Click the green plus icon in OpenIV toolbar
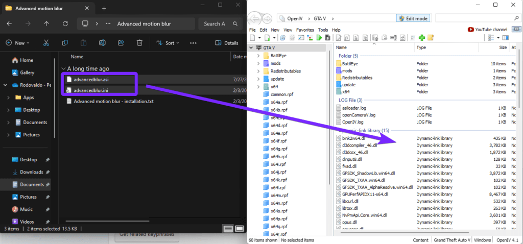The width and height of the screenshot is (523, 244). click(421, 38)
